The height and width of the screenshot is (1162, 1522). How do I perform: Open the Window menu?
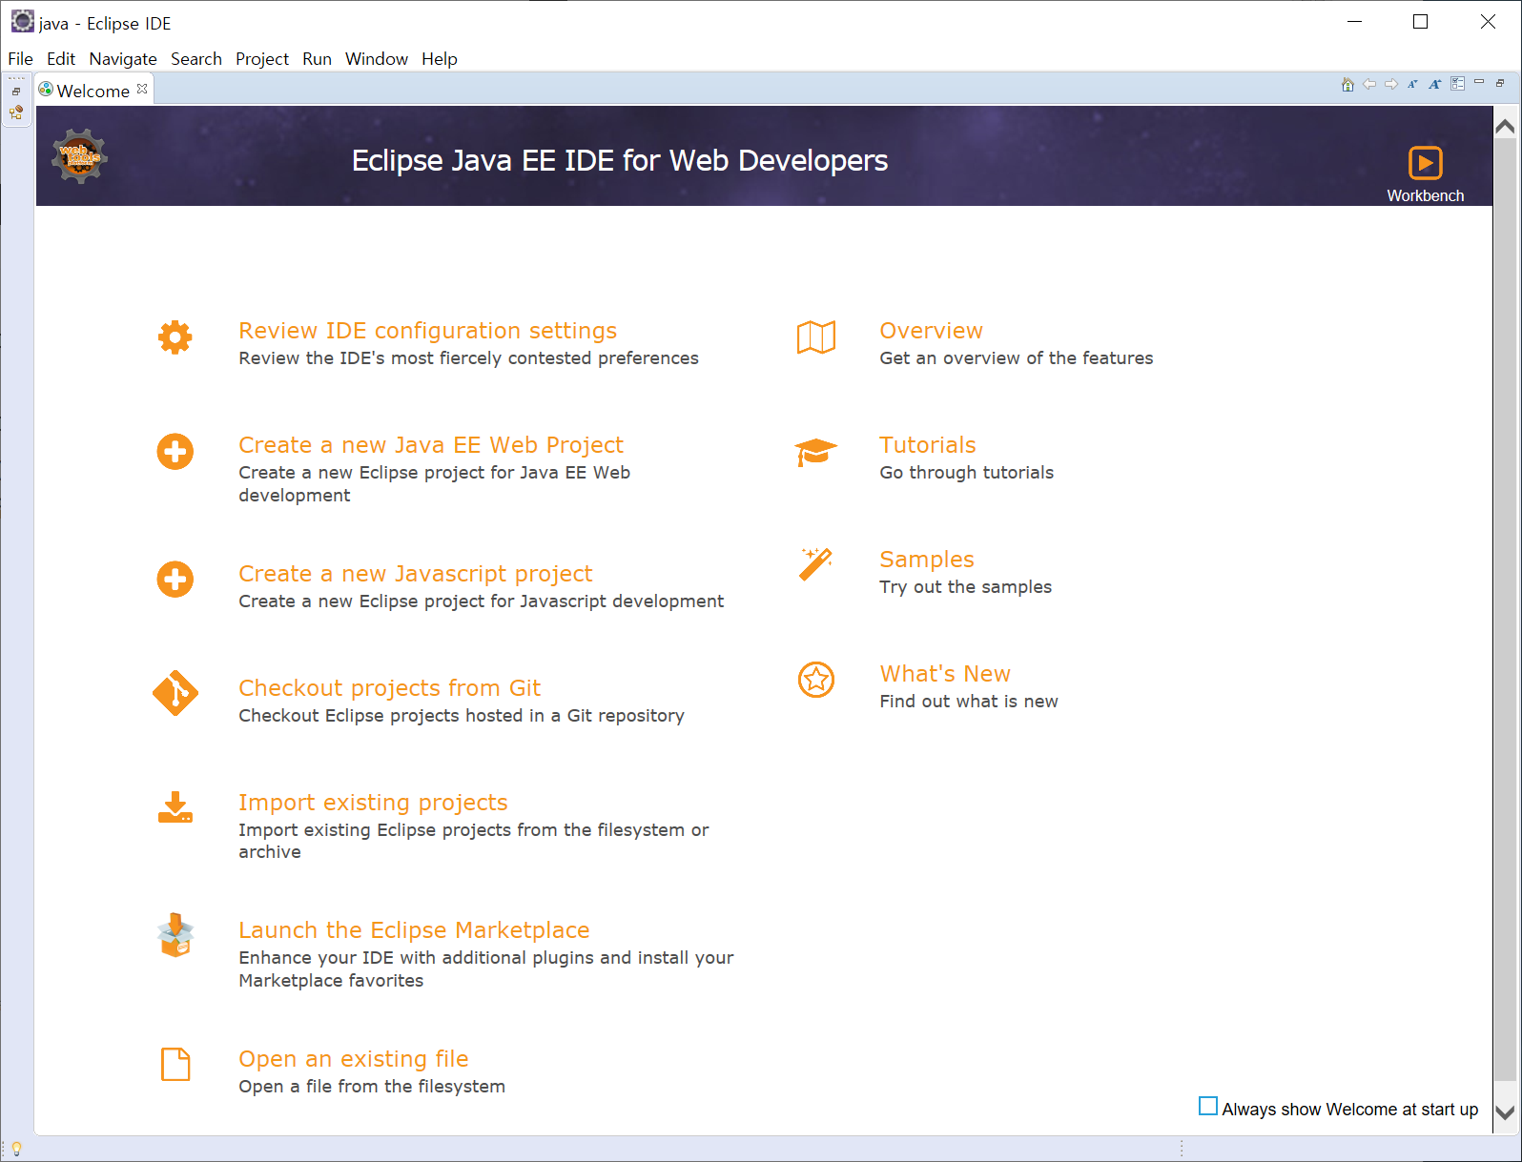(377, 59)
